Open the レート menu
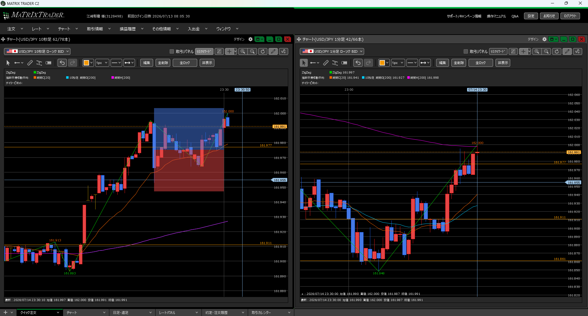Screen dimensions: 588x316 coord(40,29)
